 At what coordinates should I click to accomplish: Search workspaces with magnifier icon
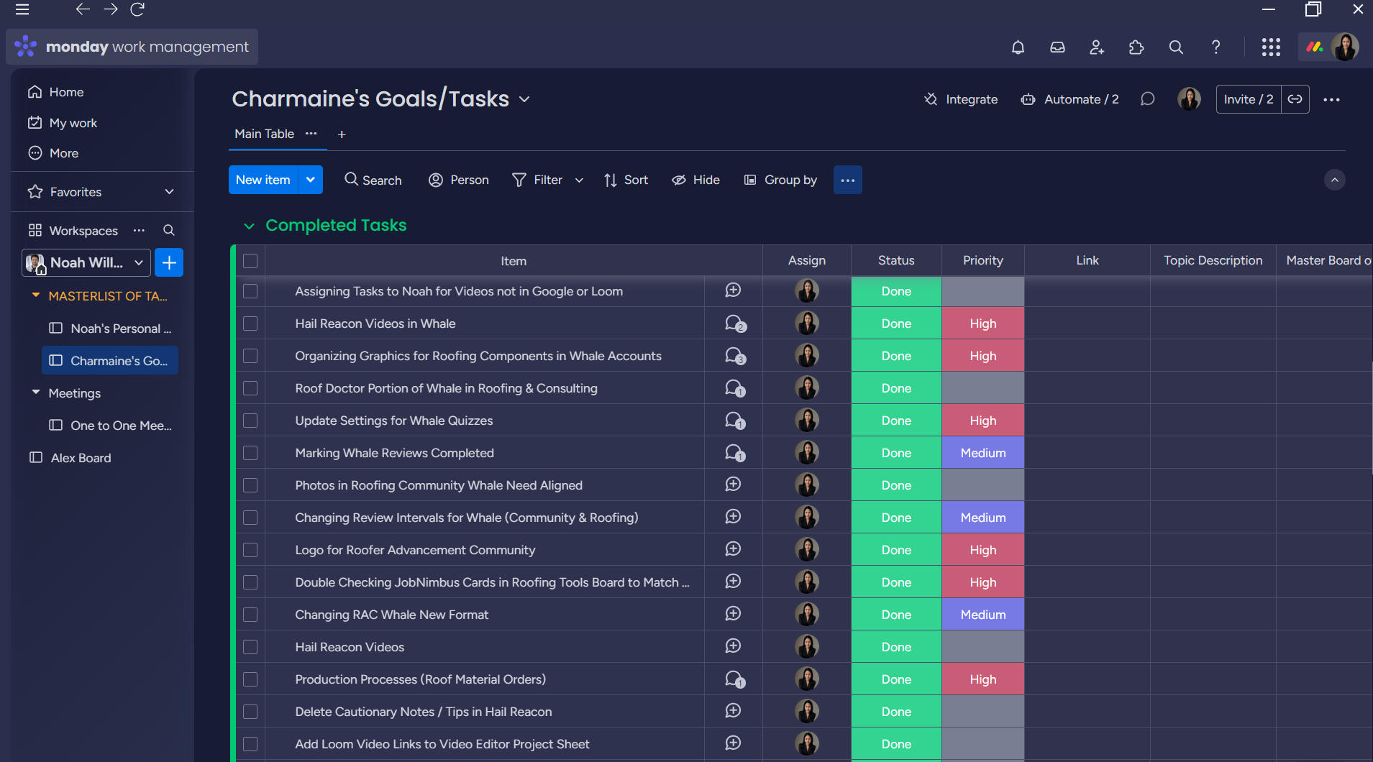(x=169, y=230)
